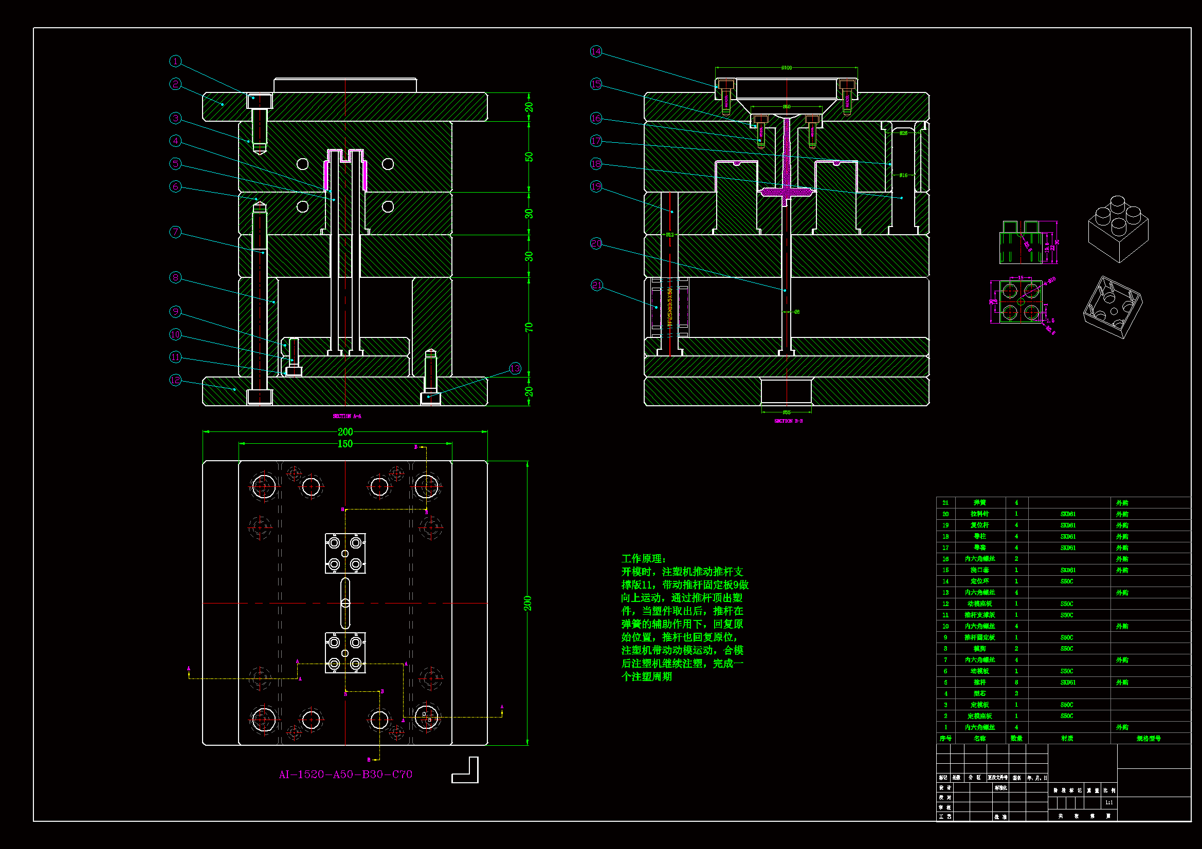This screenshot has height=849, width=1202.
Task: Select the part 13 balloon marker
Action: (515, 368)
